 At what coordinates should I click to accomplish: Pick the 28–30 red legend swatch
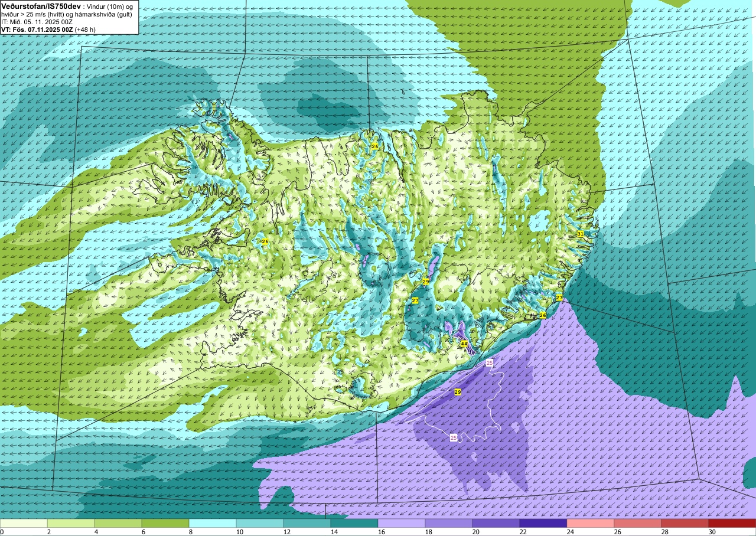(x=685, y=523)
